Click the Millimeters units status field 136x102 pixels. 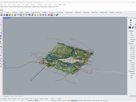[31, 101]
